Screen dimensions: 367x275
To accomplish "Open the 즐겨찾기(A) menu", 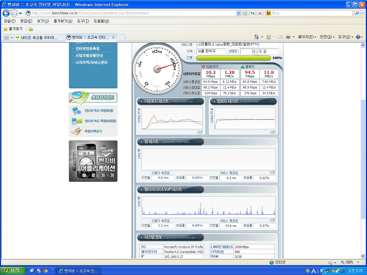I will [x=63, y=21].
